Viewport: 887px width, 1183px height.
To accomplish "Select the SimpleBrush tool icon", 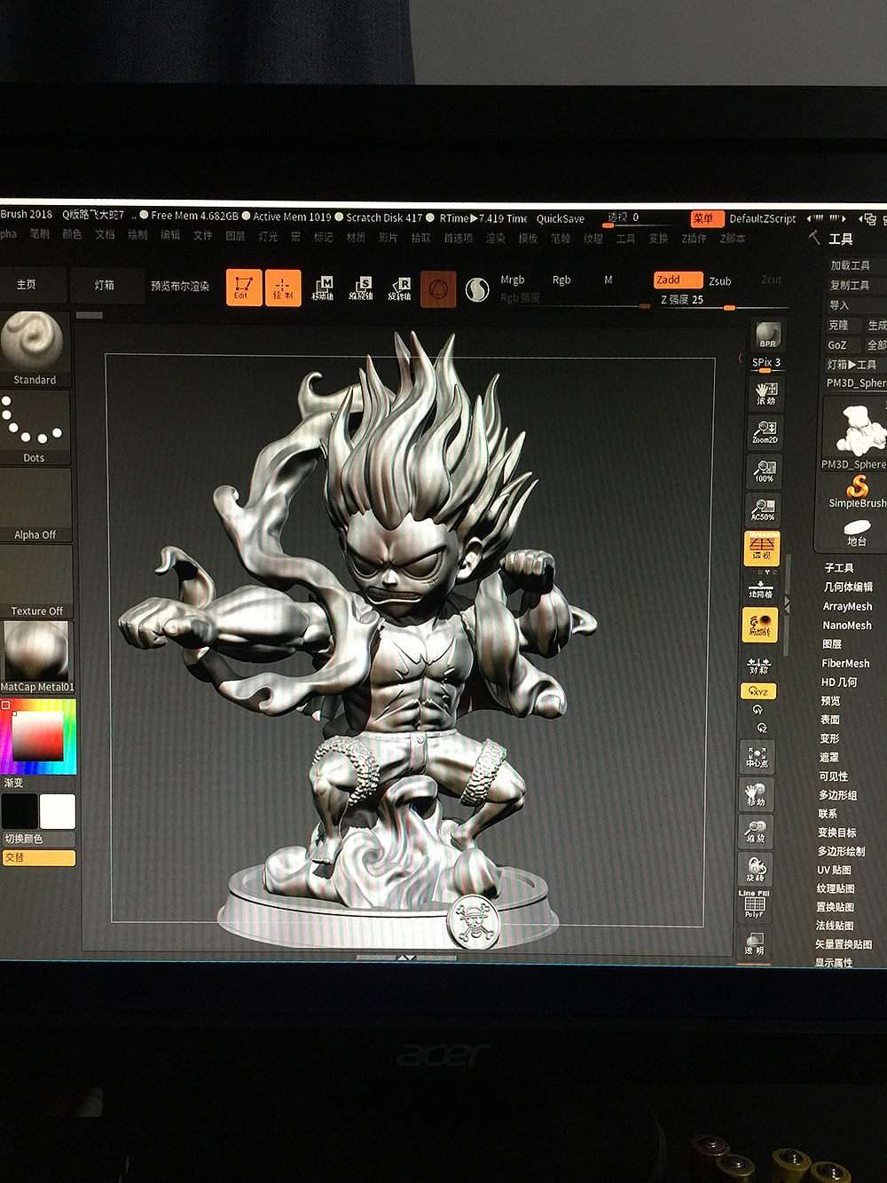I will pyautogui.click(x=857, y=492).
